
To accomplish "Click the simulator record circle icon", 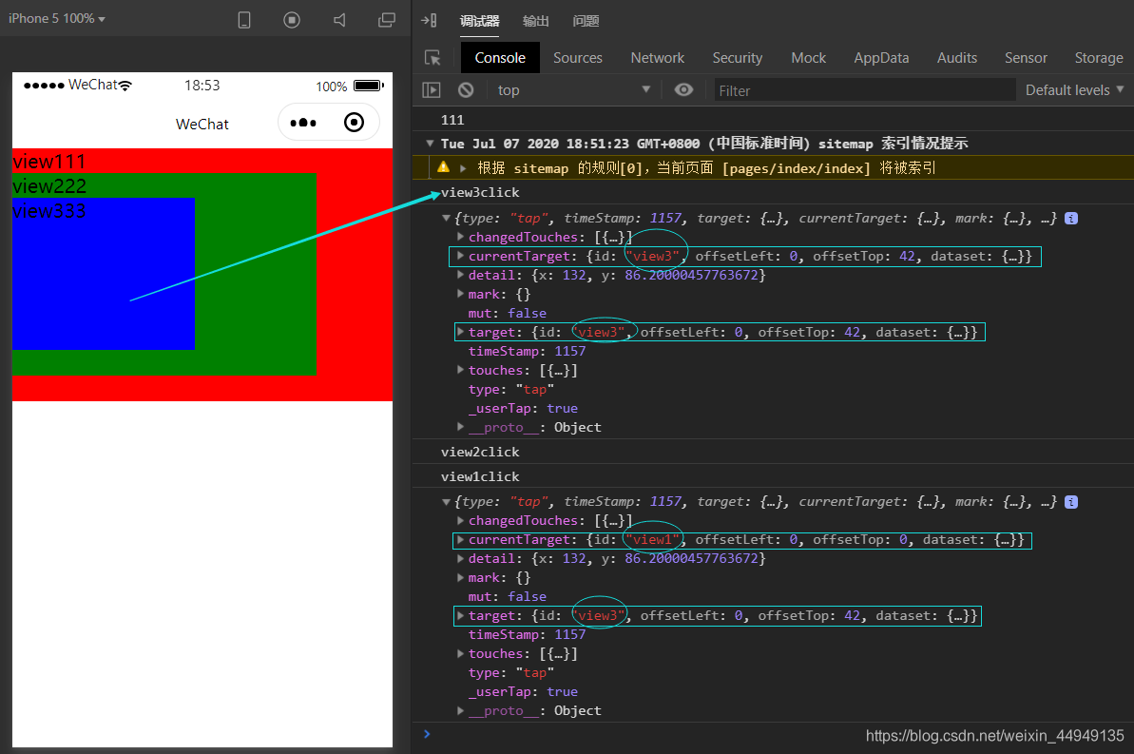I will click(x=292, y=20).
